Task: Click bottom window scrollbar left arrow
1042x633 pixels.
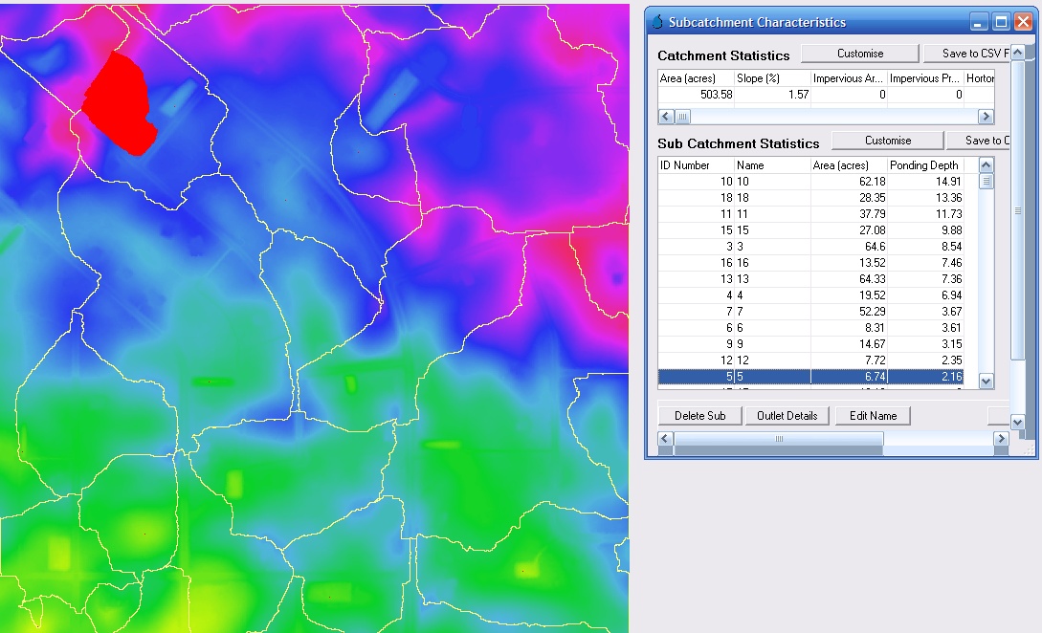Action: (x=666, y=439)
